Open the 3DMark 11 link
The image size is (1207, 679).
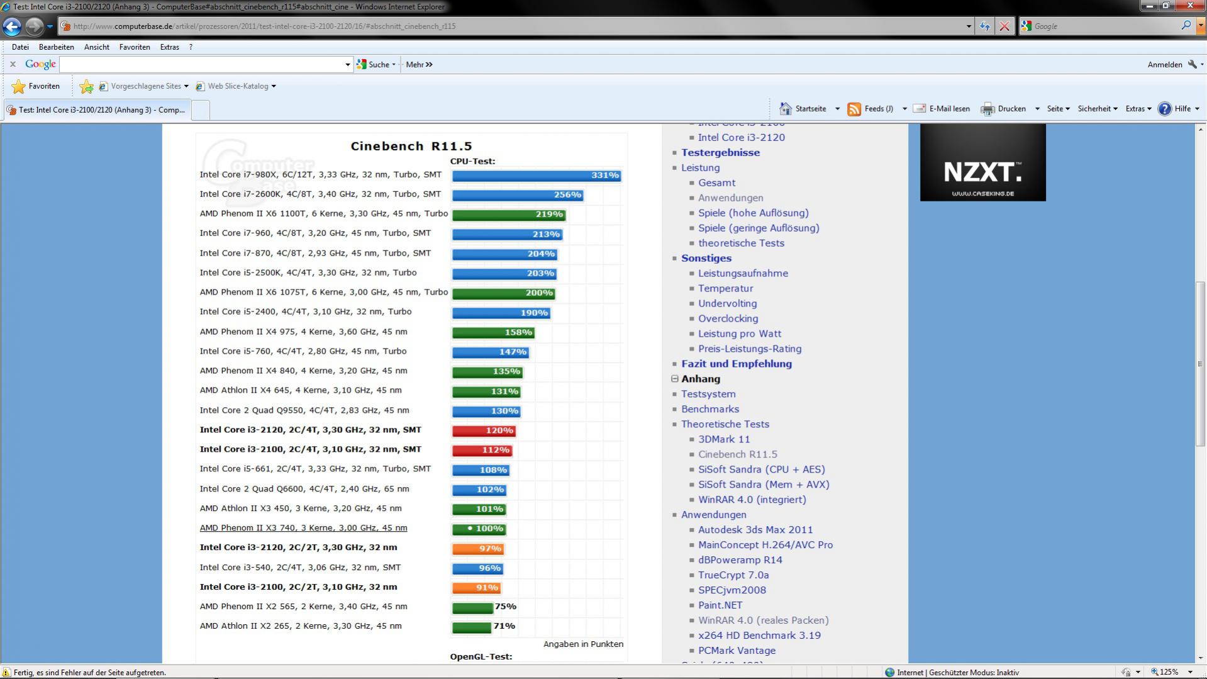[x=724, y=439]
